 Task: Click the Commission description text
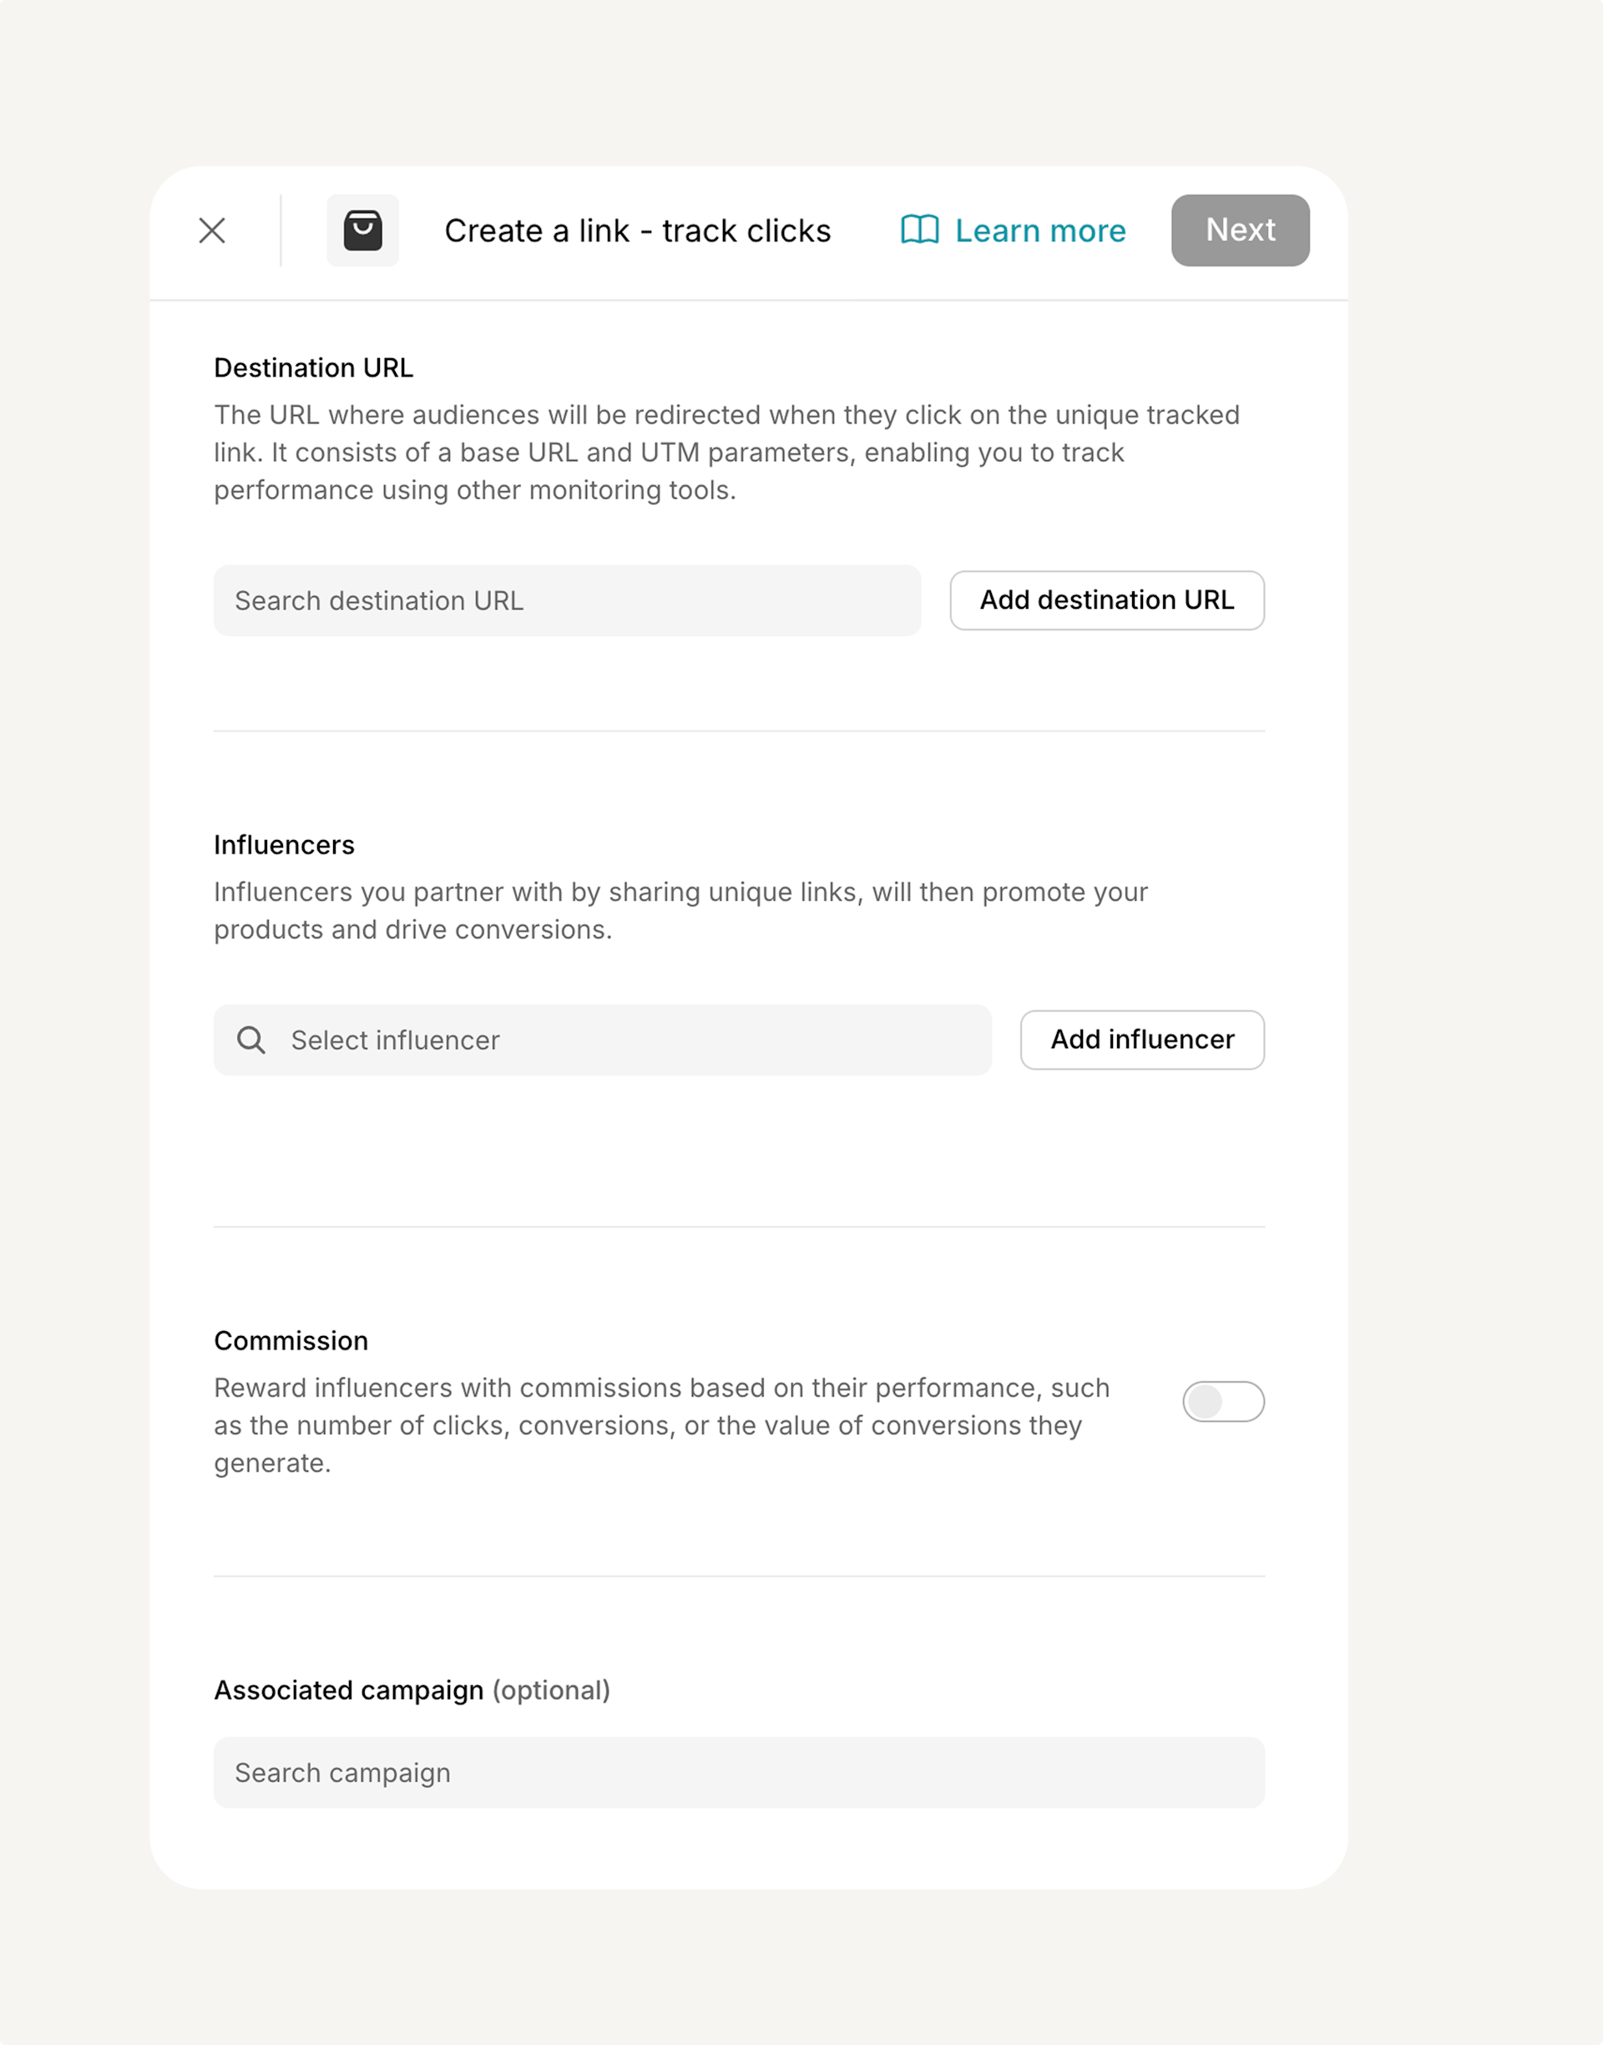point(662,1425)
